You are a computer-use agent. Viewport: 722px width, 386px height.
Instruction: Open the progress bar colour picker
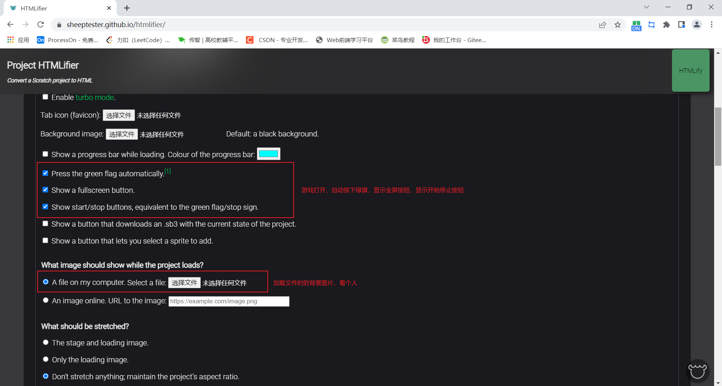pyautogui.click(x=268, y=154)
